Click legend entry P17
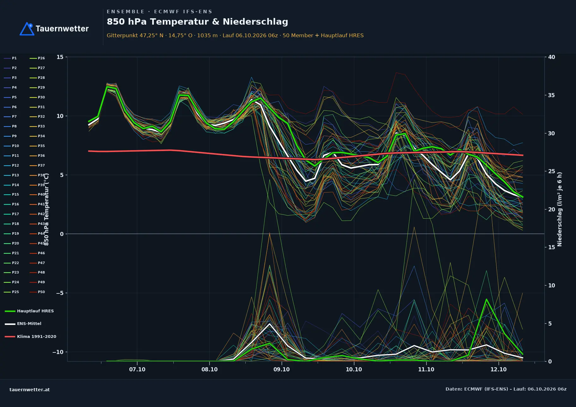 click(x=11, y=214)
